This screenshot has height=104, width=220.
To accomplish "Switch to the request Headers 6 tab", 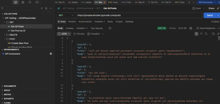I will 100,22.
